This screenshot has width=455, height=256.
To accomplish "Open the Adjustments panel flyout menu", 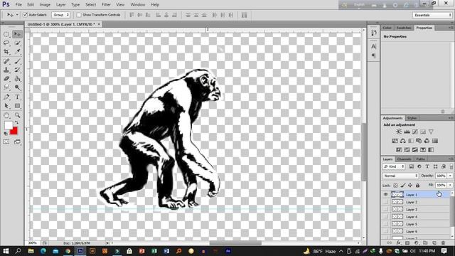I will (451, 118).
